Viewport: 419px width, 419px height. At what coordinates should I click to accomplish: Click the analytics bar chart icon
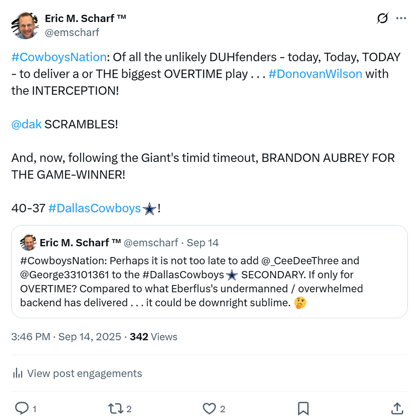[x=18, y=374]
